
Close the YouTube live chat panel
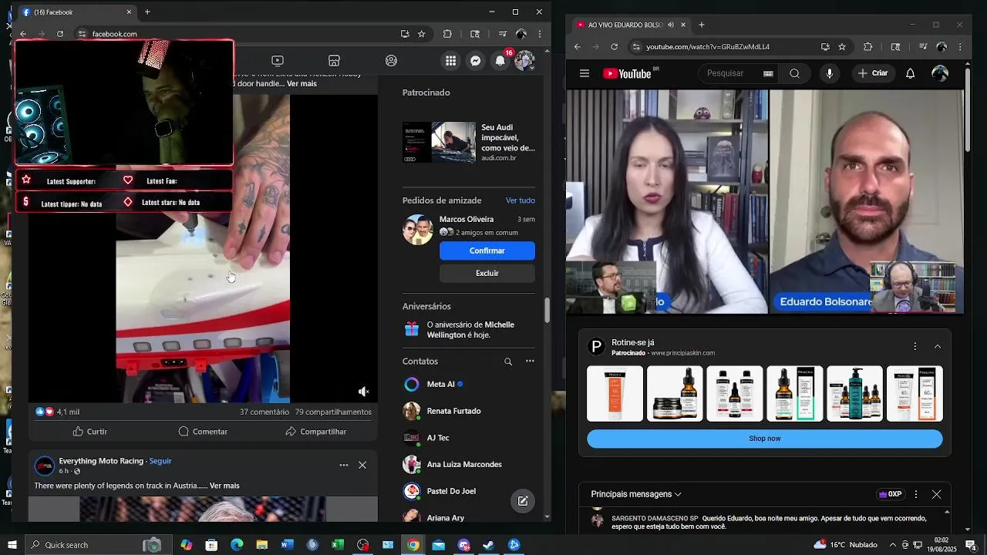coord(937,494)
